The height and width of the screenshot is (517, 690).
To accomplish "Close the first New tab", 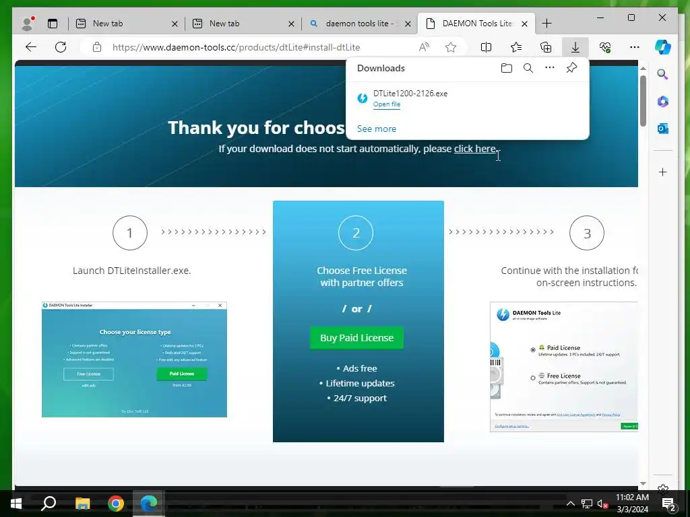I will [x=175, y=24].
